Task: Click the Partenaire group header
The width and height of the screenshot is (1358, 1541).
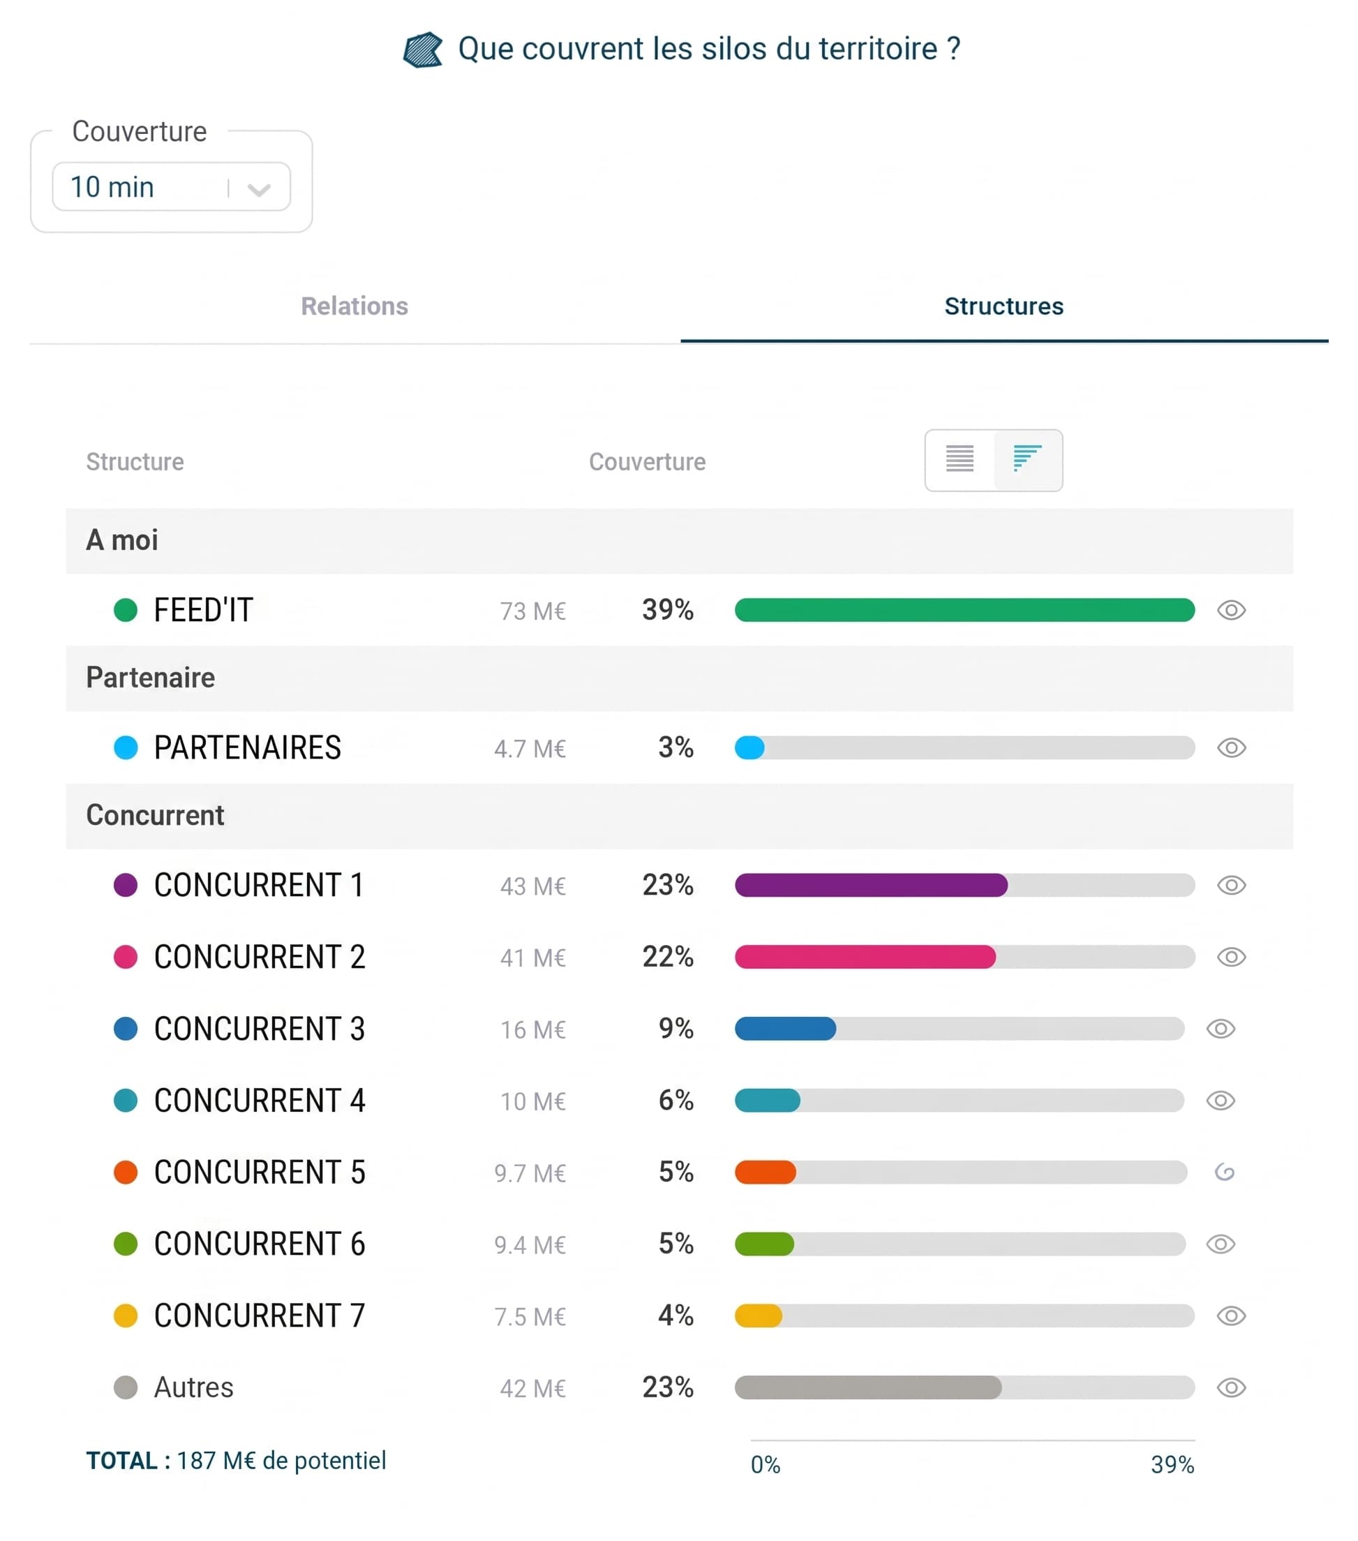Action: coord(680,678)
